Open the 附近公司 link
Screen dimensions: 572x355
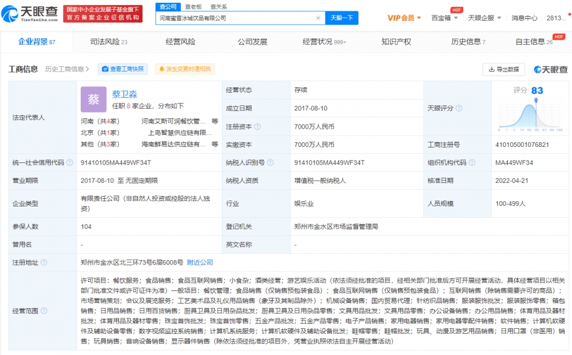[x=200, y=262]
